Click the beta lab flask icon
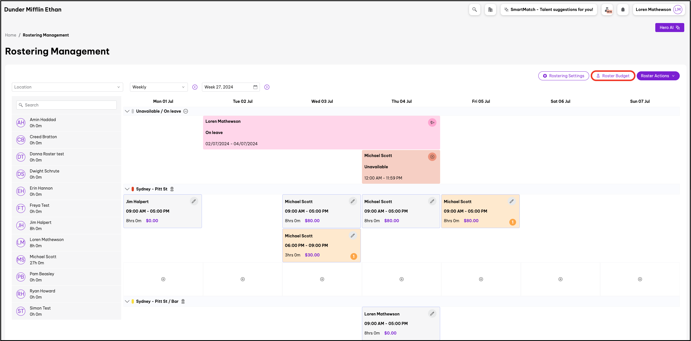 607,10
